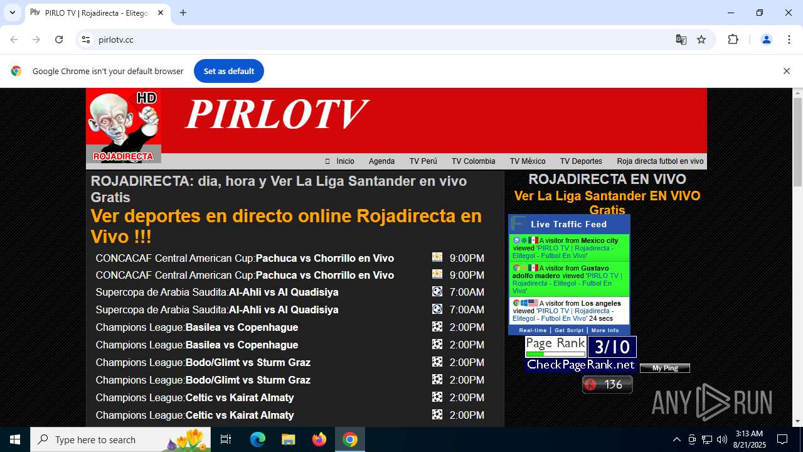Click the Chrome forward arrow

click(x=36, y=40)
